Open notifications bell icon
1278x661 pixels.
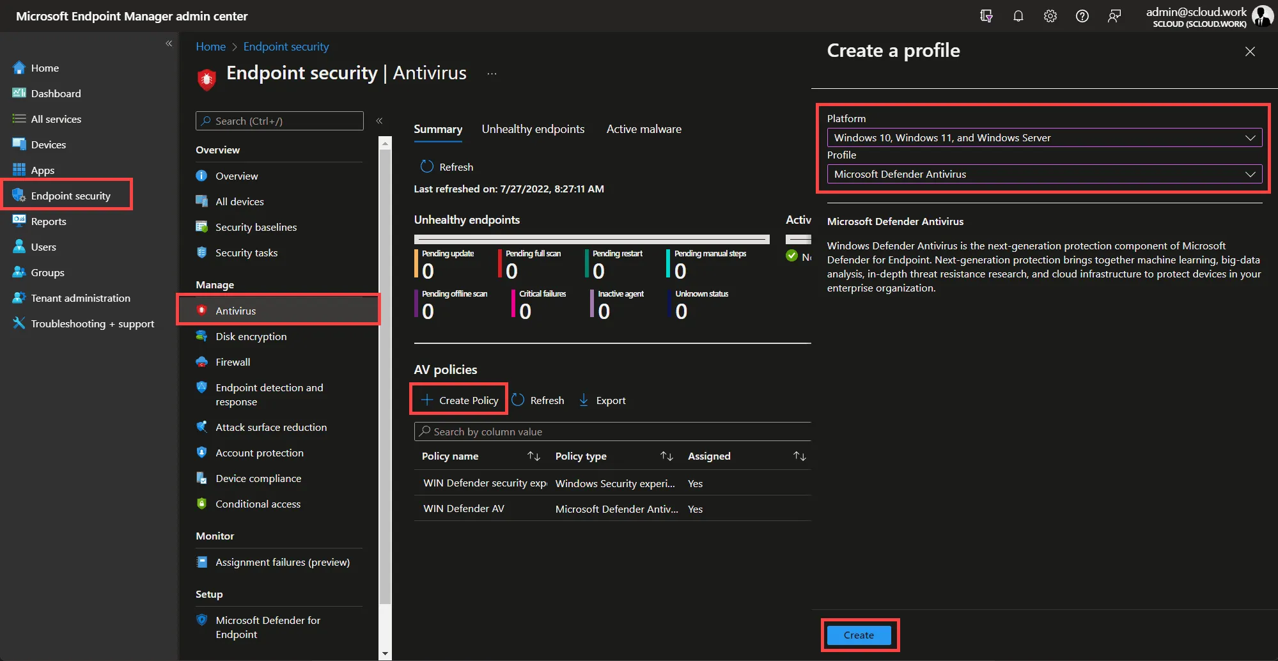point(1018,16)
